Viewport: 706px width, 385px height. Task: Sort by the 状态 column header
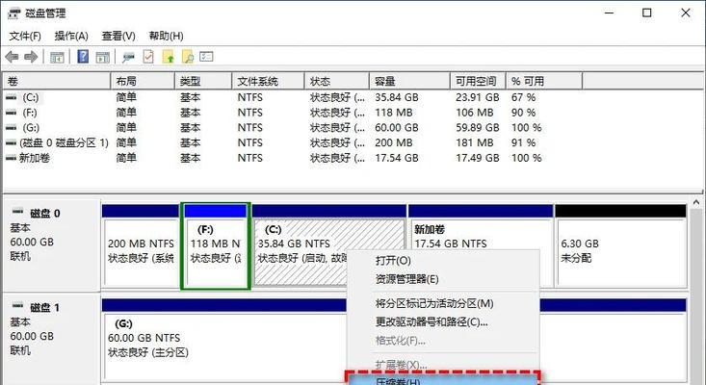(x=337, y=81)
